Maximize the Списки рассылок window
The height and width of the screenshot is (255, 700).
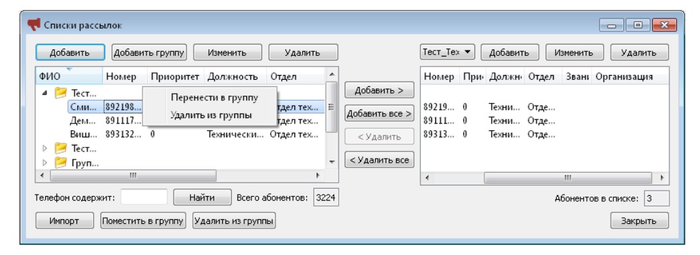click(637, 25)
